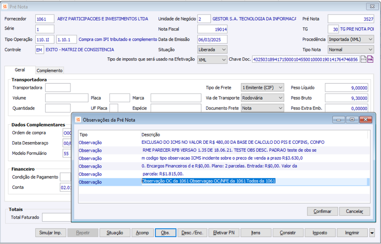Select the highlighted Observação OC da 1061 row
The width and height of the screenshot is (381, 244).
[224, 182]
